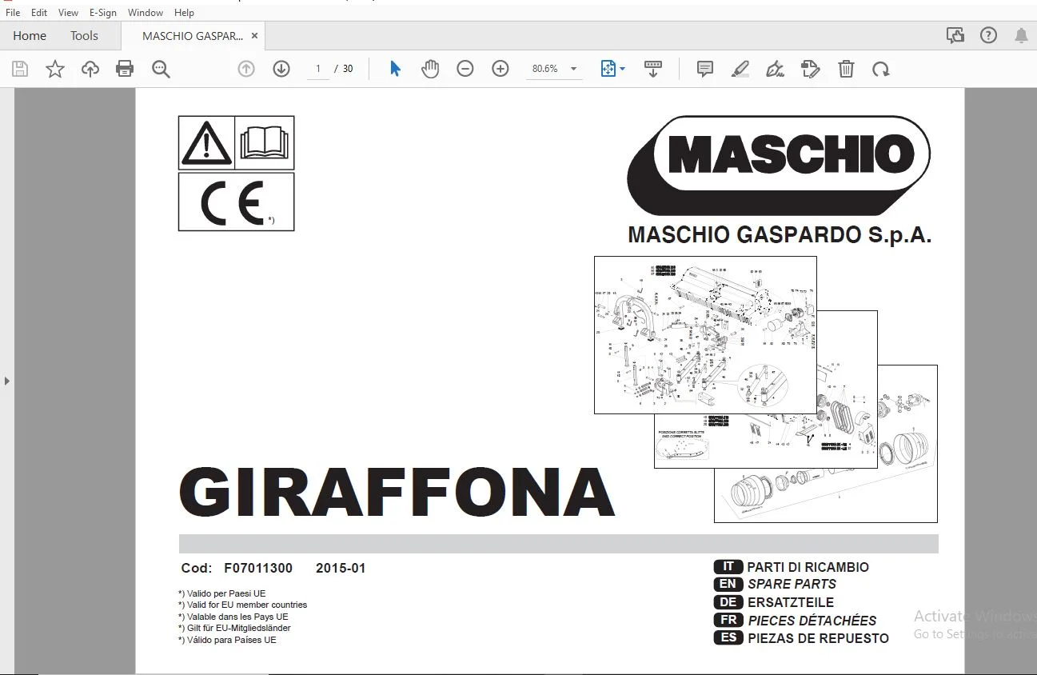Click 'ERSATZTEILE' text
Viewport: 1037px width, 675px height.
pos(791,602)
